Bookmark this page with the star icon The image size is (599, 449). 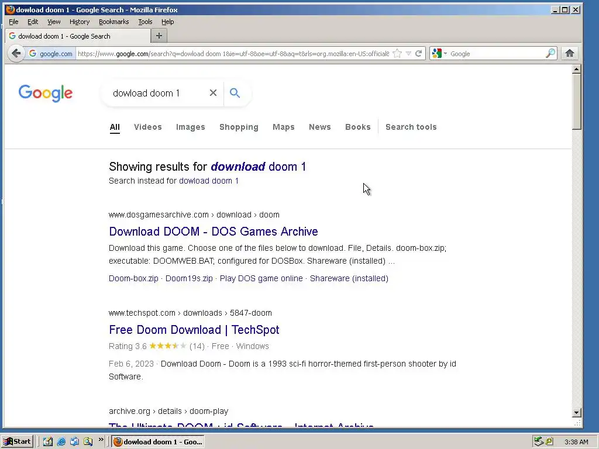click(397, 53)
